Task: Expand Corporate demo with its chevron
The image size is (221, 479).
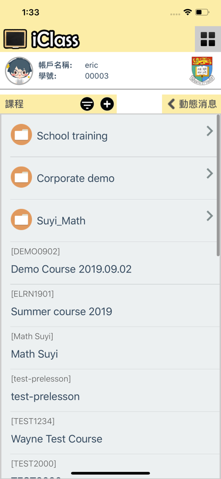Action: (210, 173)
